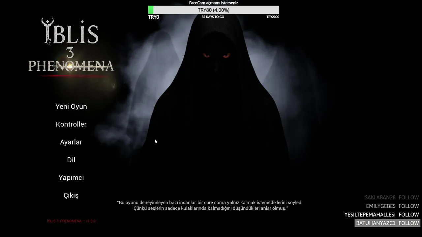Click the FaceCam açmamı isterseniz goal title

214,3
